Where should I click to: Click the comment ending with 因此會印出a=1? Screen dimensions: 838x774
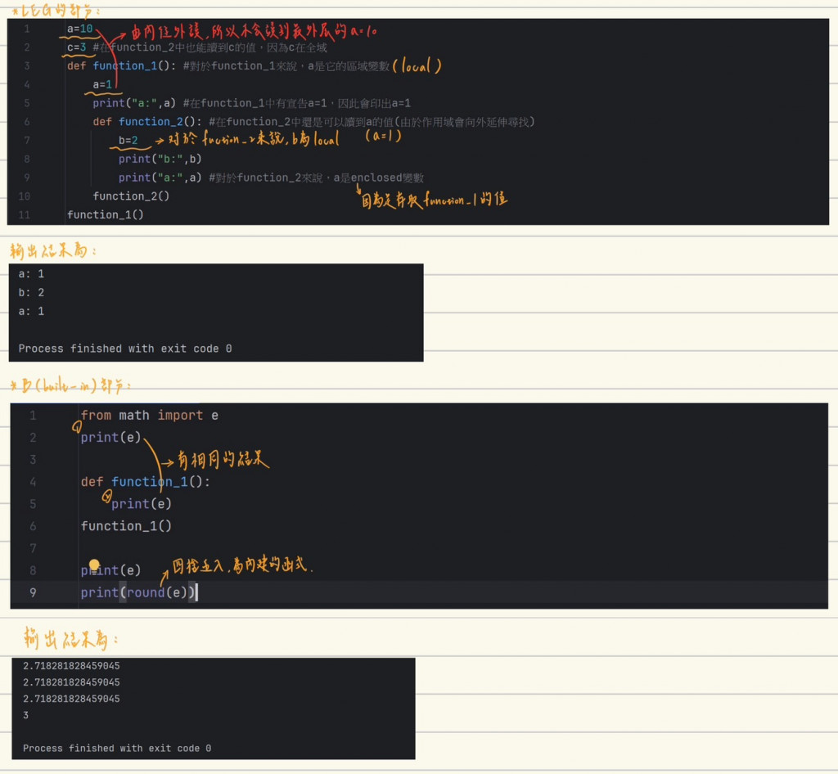(296, 103)
